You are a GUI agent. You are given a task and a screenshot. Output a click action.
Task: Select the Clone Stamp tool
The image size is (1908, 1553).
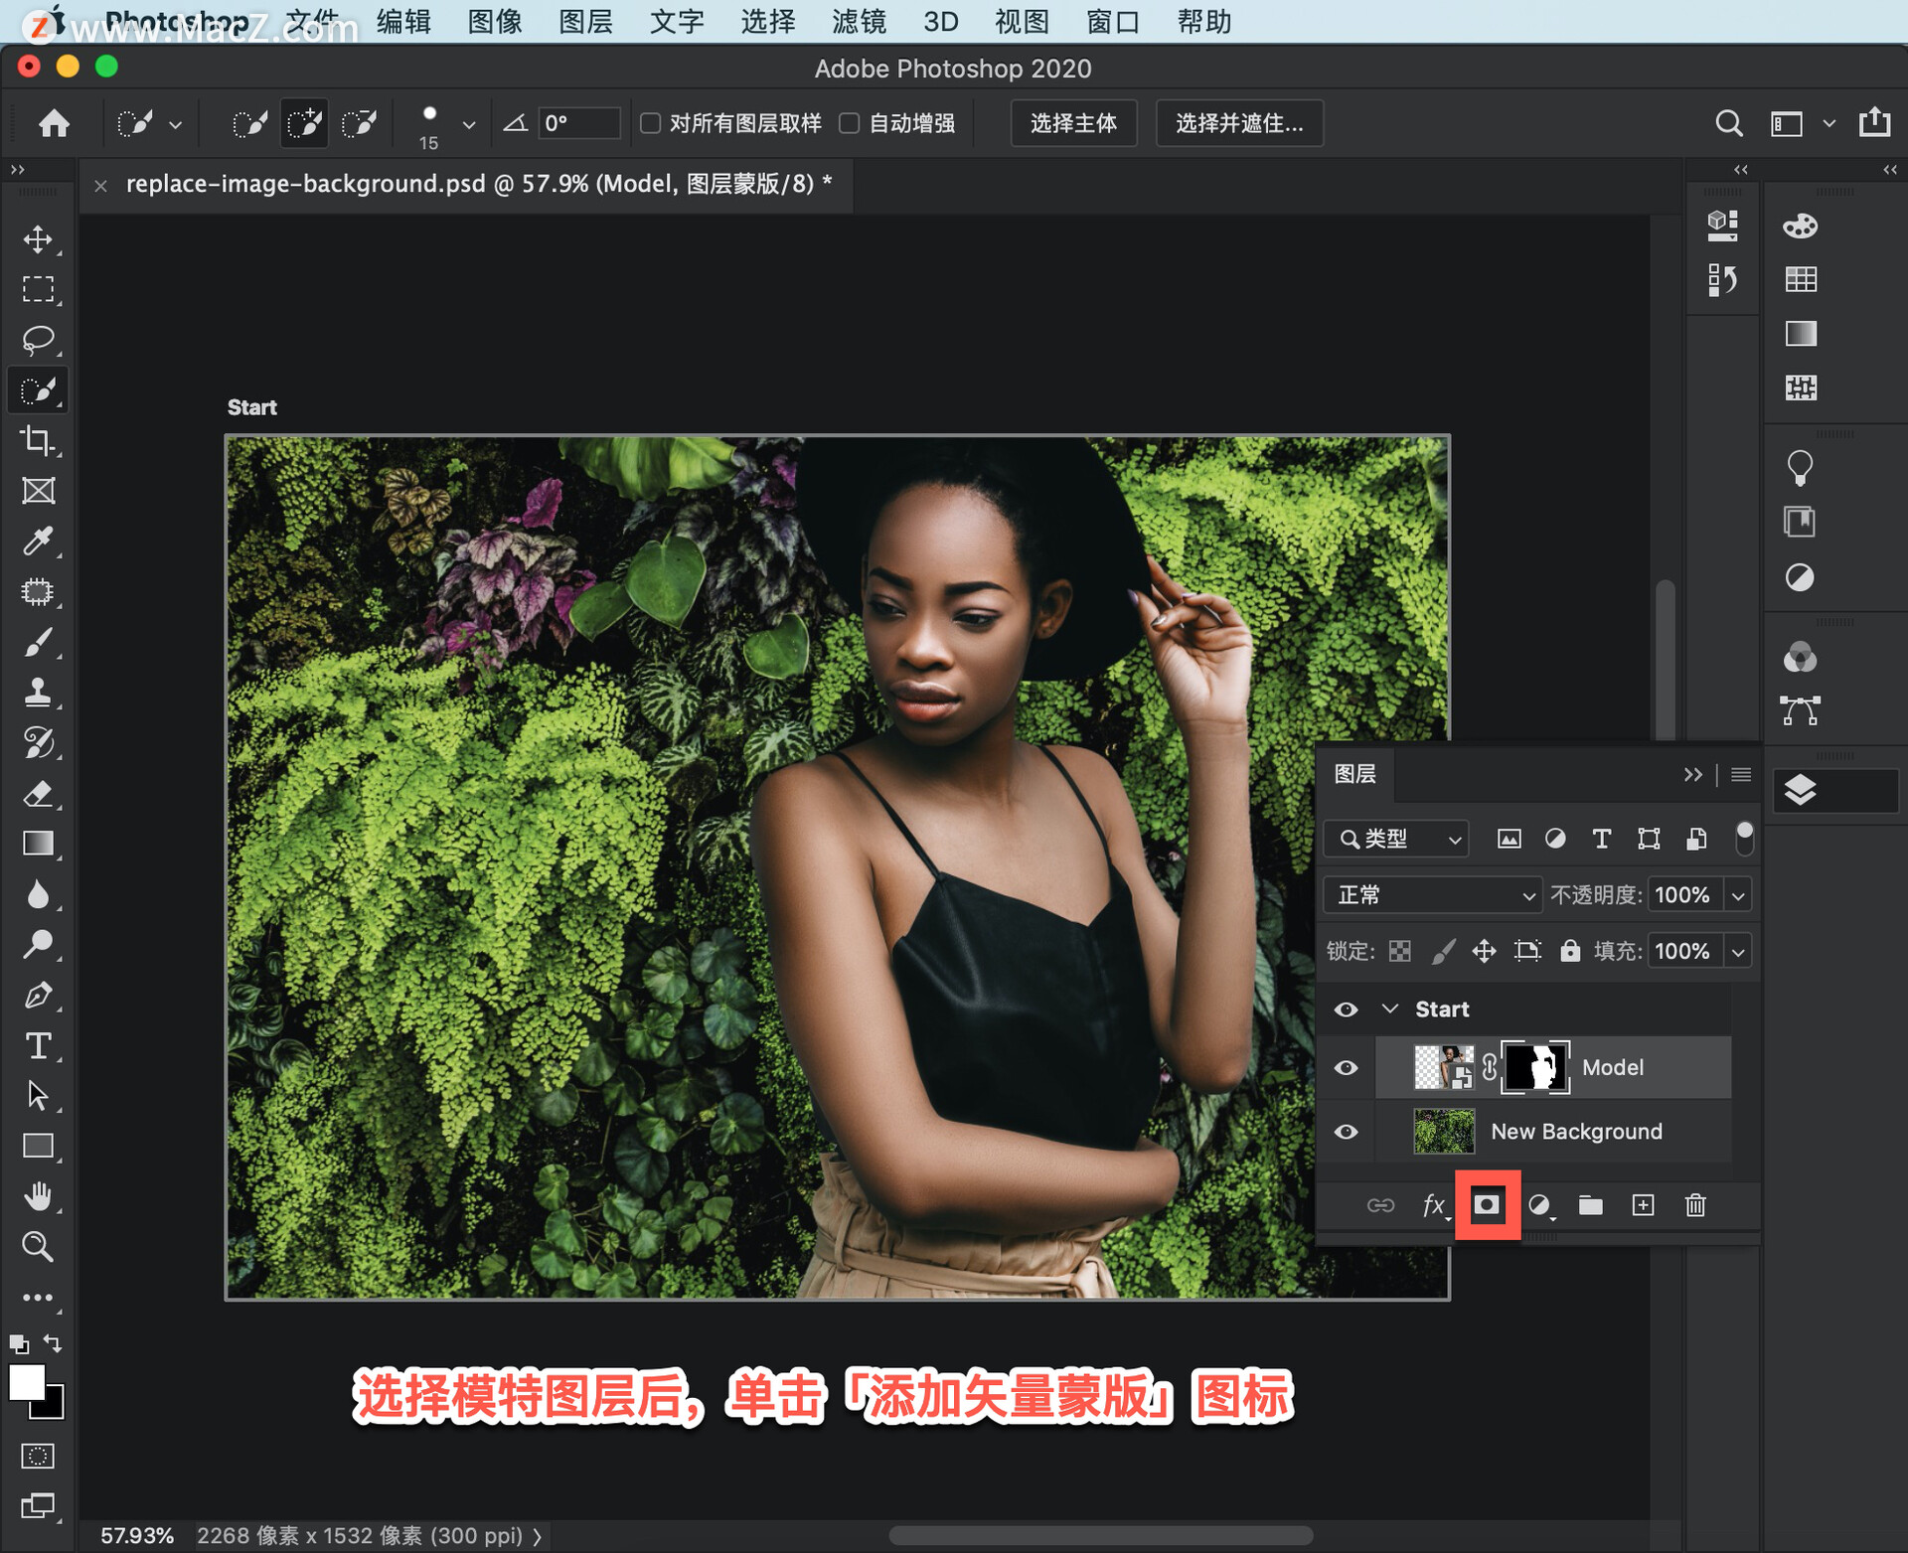[38, 693]
